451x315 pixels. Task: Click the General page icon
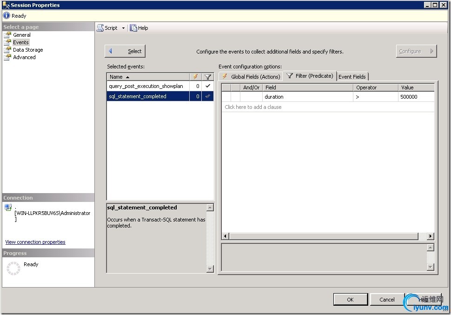[x=7, y=35]
